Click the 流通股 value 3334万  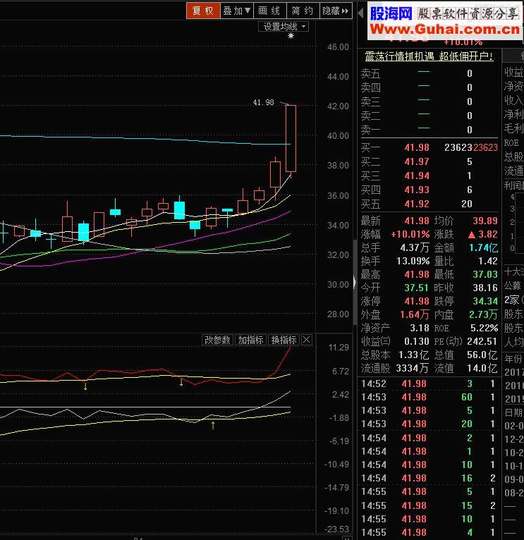(413, 369)
